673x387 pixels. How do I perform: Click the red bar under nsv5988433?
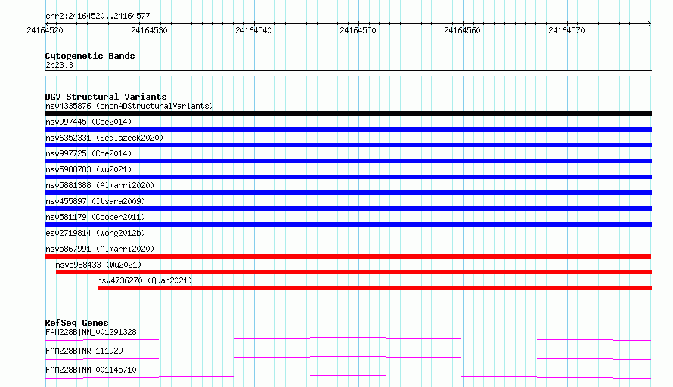click(x=354, y=272)
